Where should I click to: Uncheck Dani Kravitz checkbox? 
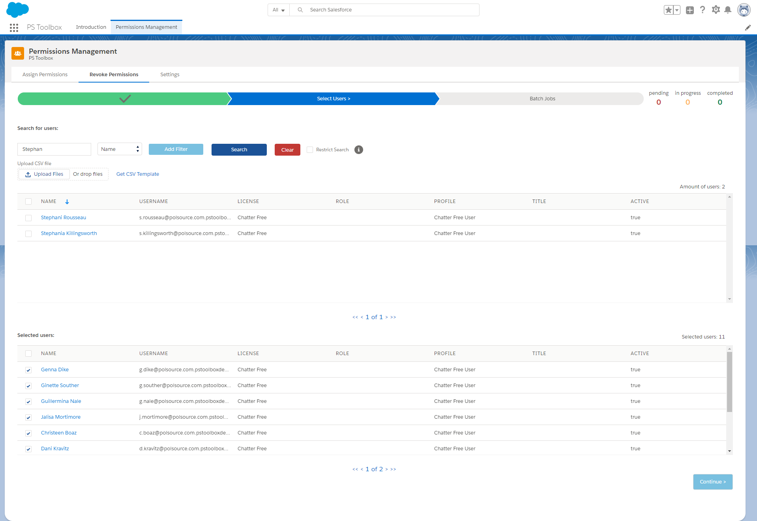coord(28,449)
